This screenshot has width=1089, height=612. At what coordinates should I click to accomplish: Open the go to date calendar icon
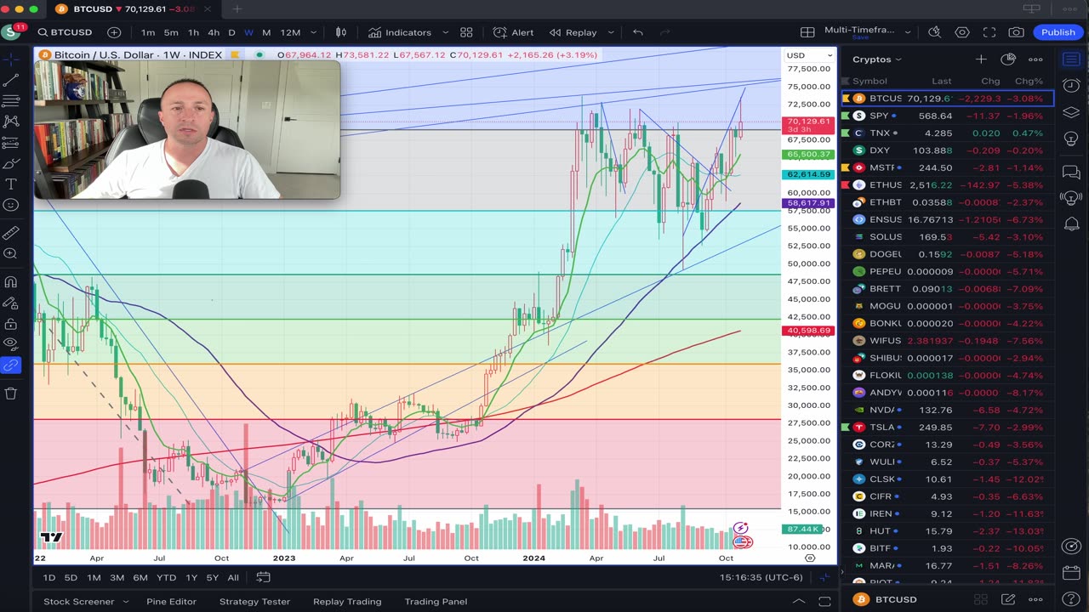[264, 577]
